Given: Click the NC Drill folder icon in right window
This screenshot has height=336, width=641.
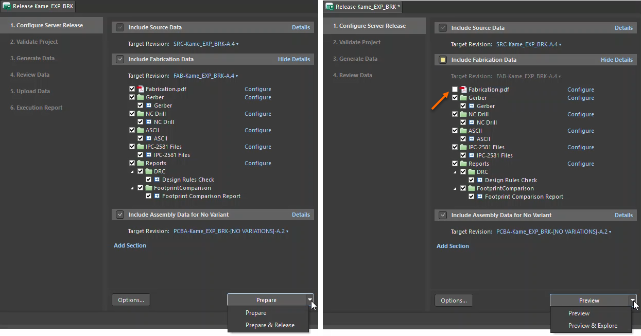Looking at the screenshot, I should pos(463,114).
